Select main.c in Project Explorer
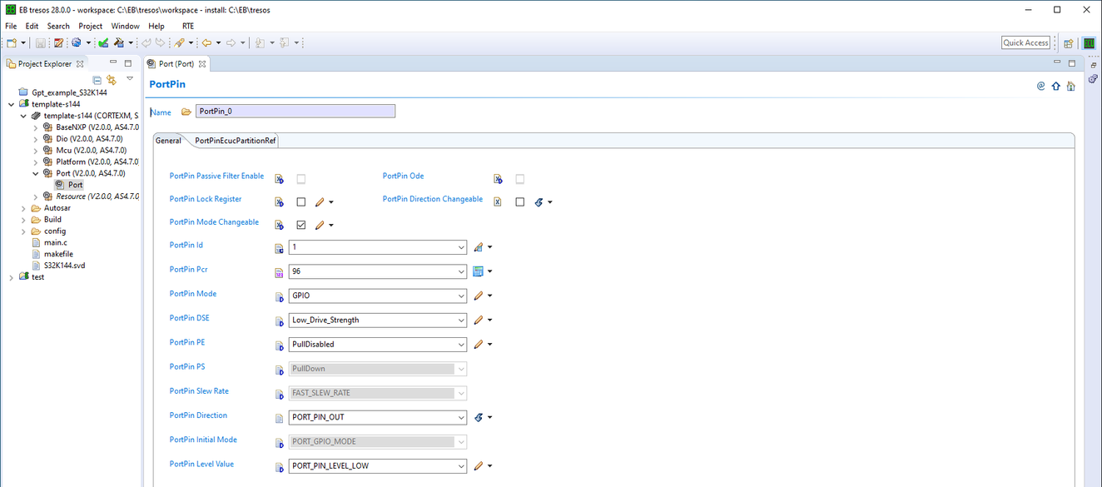Image resolution: width=1102 pixels, height=487 pixels. coord(55,242)
